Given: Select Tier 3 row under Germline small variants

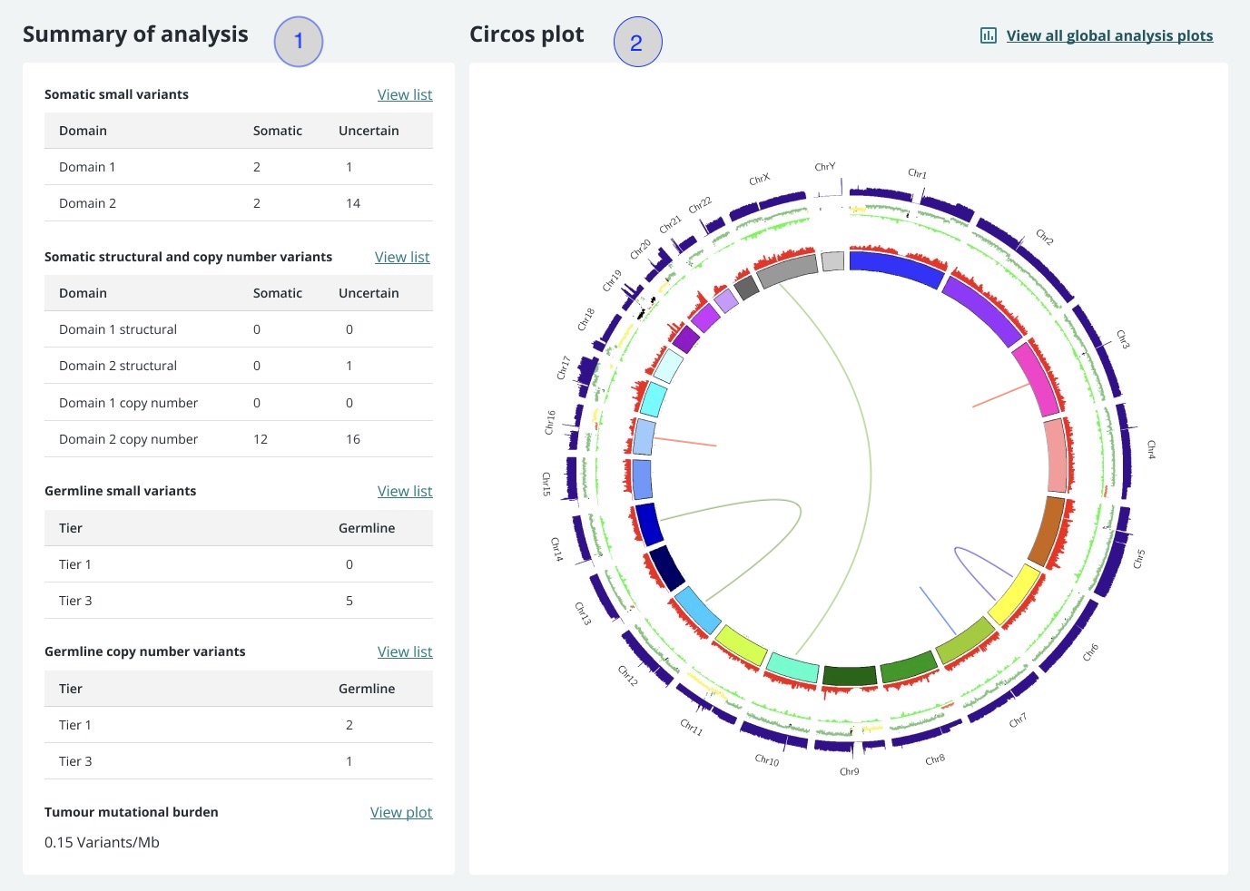Looking at the screenshot, I should [238, 601].
